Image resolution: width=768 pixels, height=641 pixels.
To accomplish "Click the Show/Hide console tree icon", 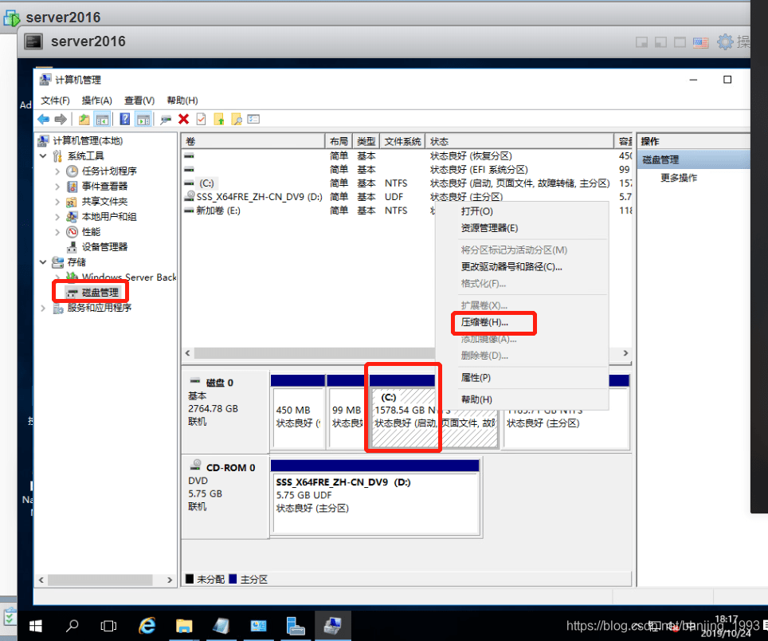I will coord(102,120).
